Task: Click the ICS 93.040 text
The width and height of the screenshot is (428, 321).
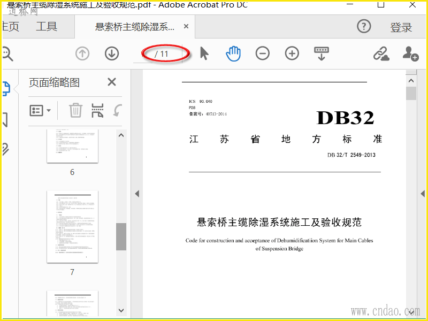Action: [x=200, y=101]
